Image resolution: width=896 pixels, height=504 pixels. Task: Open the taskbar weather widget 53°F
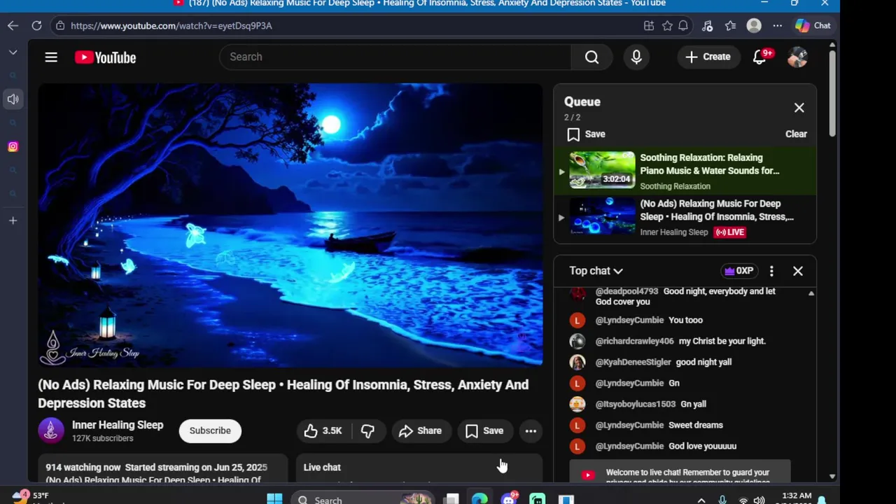[x=31, y=498]
